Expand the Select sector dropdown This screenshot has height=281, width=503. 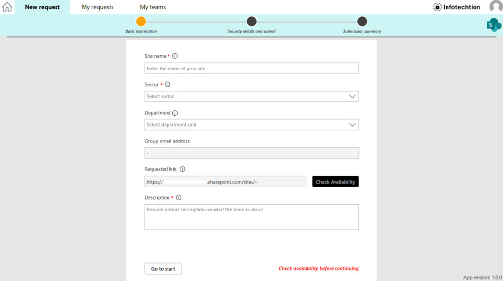click(x=251, y=96)
